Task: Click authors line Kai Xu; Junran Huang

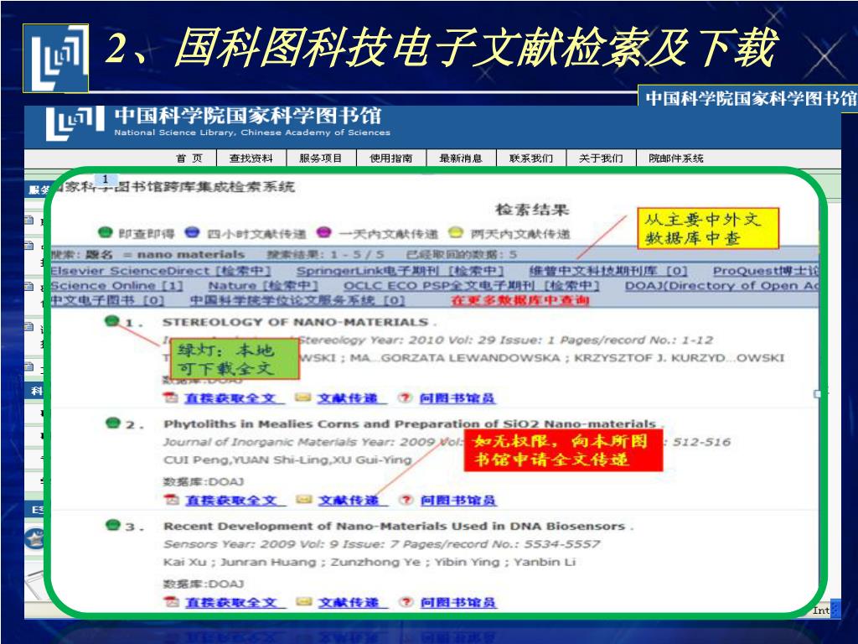Action: click(x=370, y=562)
